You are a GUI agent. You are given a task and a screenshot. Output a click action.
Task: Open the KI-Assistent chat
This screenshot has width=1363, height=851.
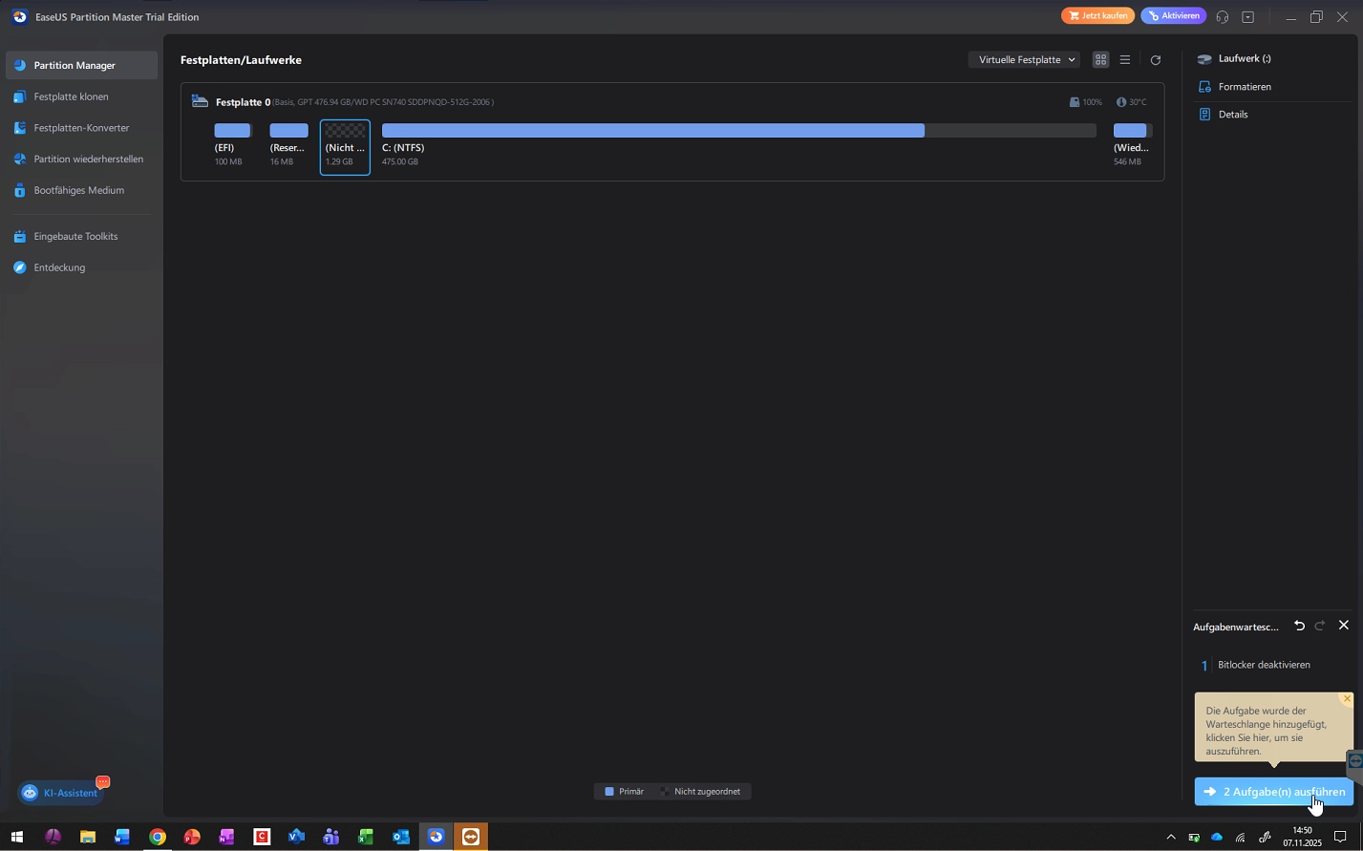[60, 793]
